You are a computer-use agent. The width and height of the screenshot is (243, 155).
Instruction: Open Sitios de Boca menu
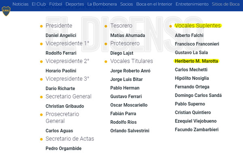226,4
